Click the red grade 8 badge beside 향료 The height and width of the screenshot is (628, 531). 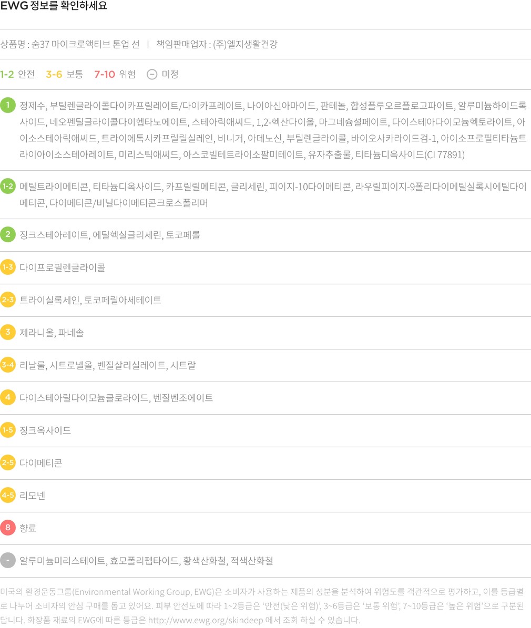click(x=8, y=528)
